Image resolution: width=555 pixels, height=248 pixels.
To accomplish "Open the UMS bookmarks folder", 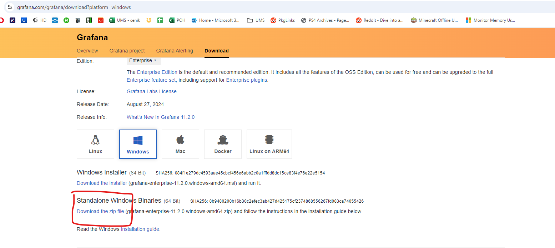I will pyautogui.click(x=256, y=20).
